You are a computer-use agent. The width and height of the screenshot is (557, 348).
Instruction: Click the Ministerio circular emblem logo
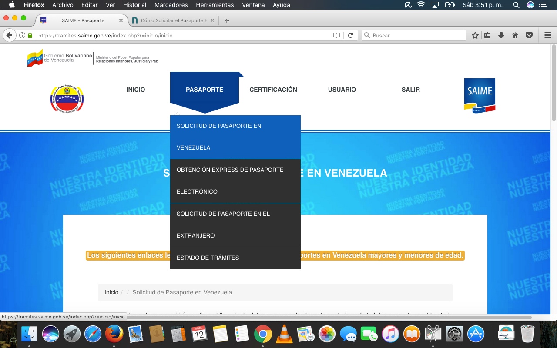click(67, 99)
